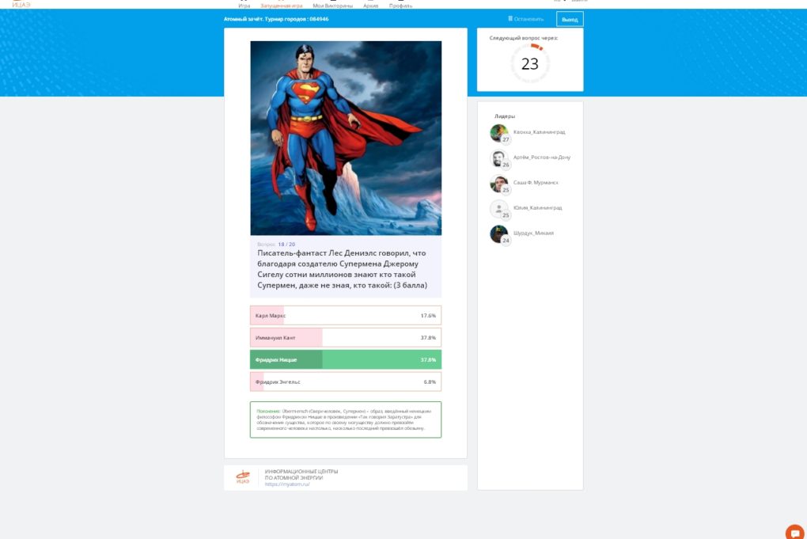Image resolution: width=807 pixels, height=539 pixels.
Task: Click the Выход button
Action: [570, 19]
